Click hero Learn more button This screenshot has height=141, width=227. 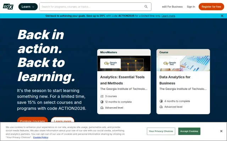[62, 120]
